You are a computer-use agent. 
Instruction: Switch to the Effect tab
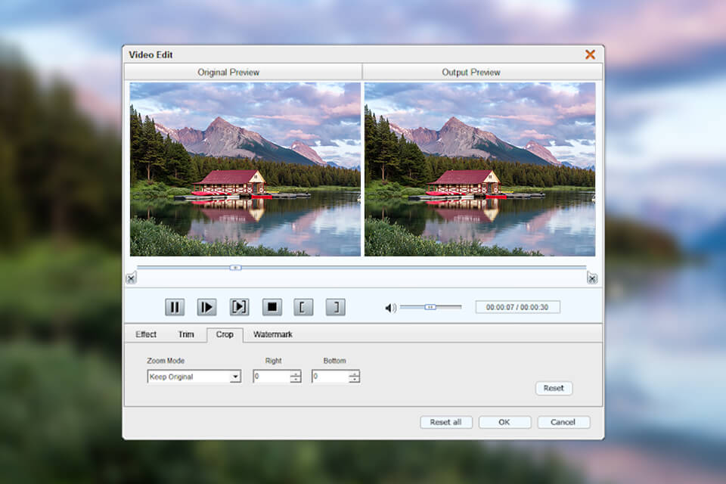click(x=145, y=334)
